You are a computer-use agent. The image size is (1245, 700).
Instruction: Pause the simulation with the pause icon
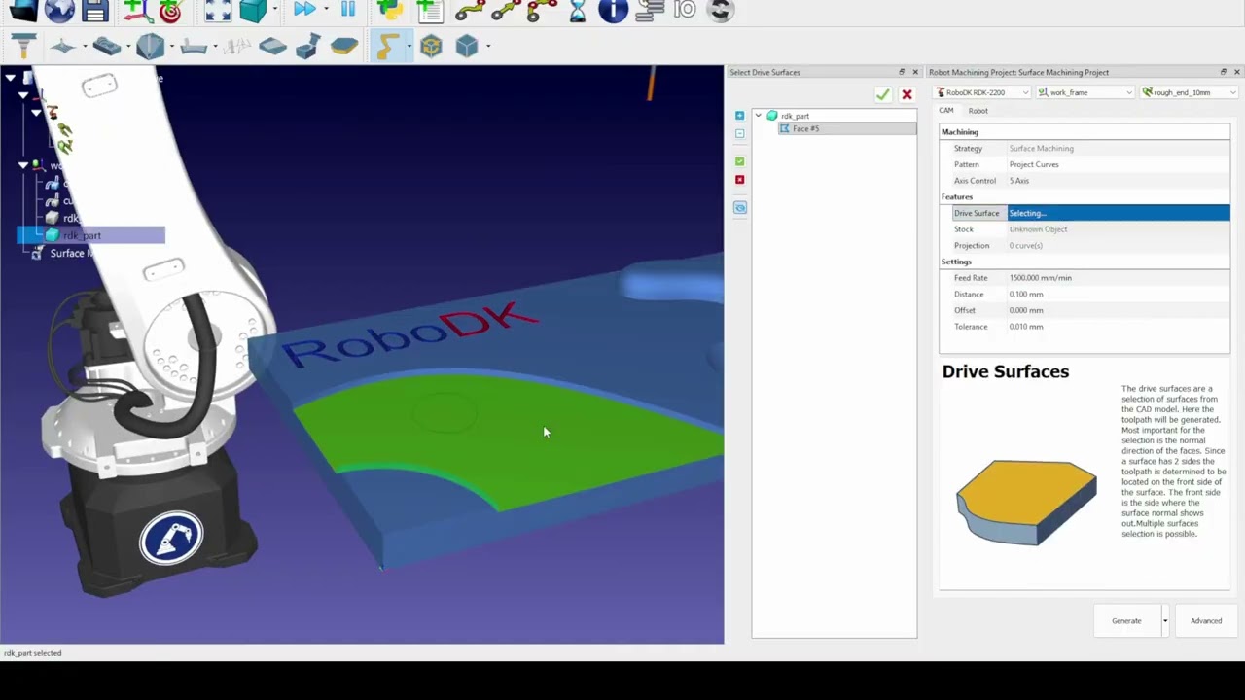[347, 10]
